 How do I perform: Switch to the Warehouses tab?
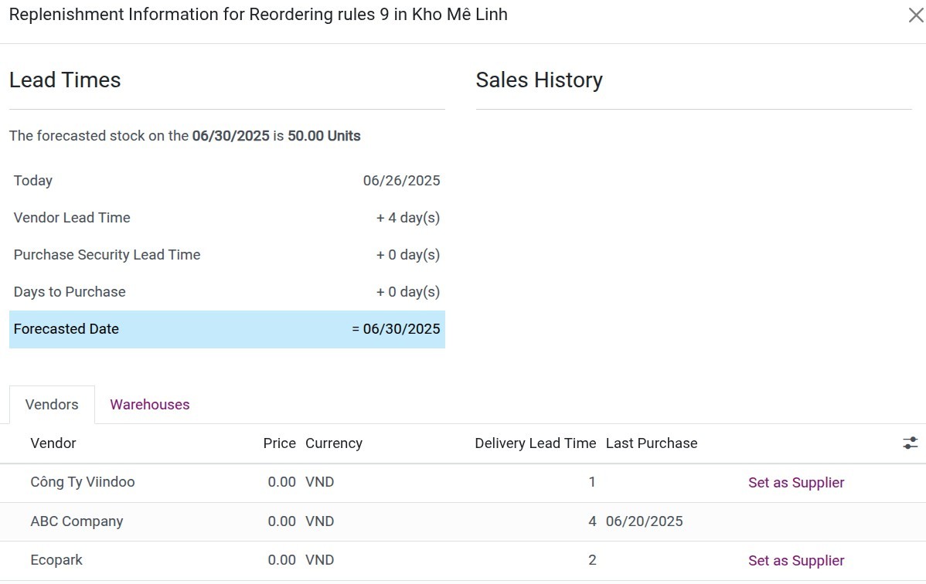point(149,405)
